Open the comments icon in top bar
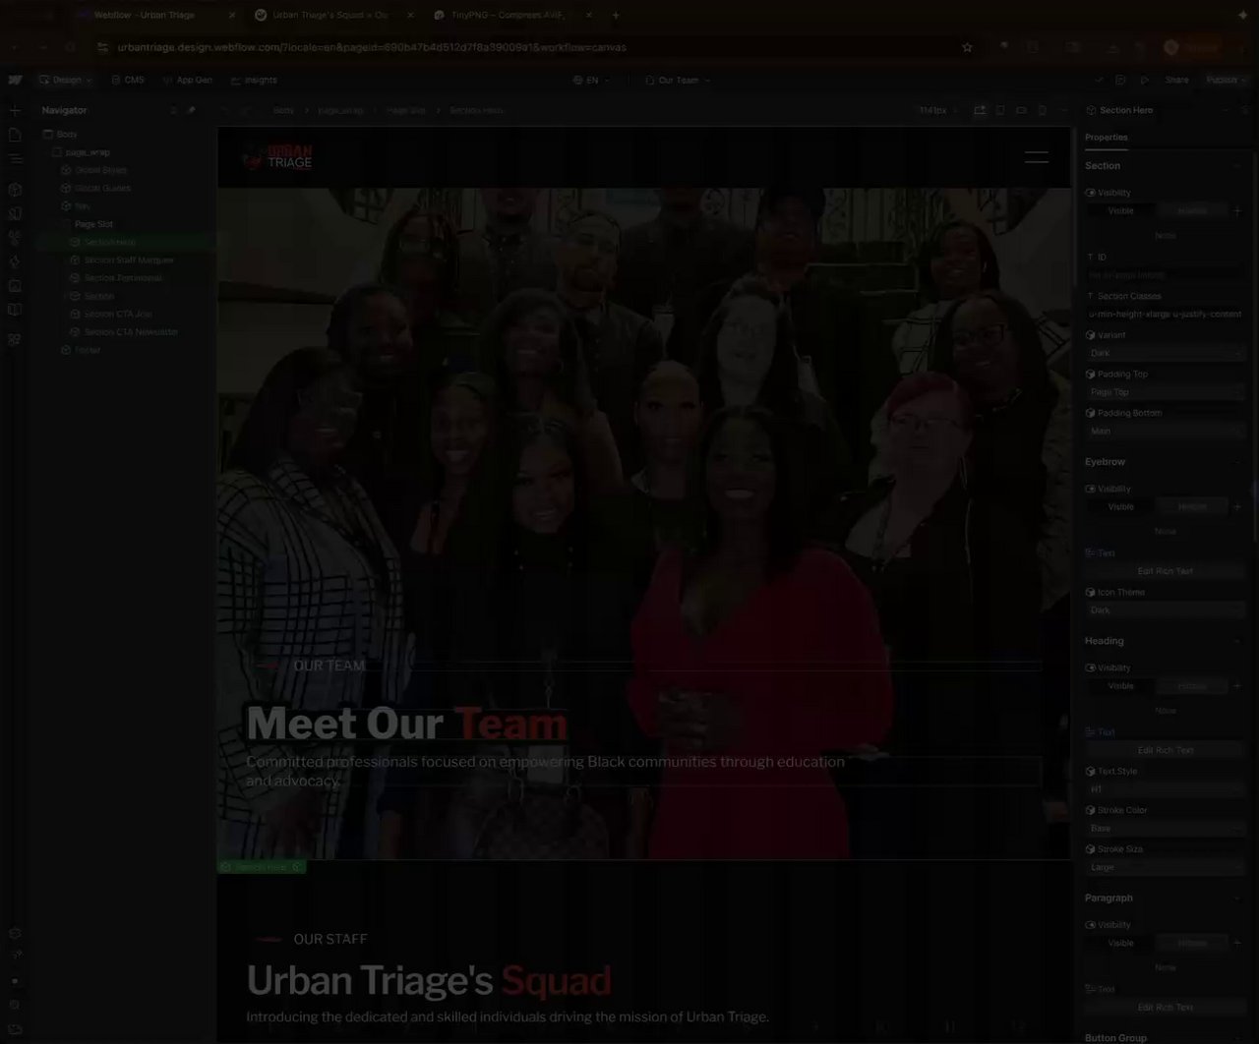This screenshot has height=1044, width=1259. click(1121, 80)
